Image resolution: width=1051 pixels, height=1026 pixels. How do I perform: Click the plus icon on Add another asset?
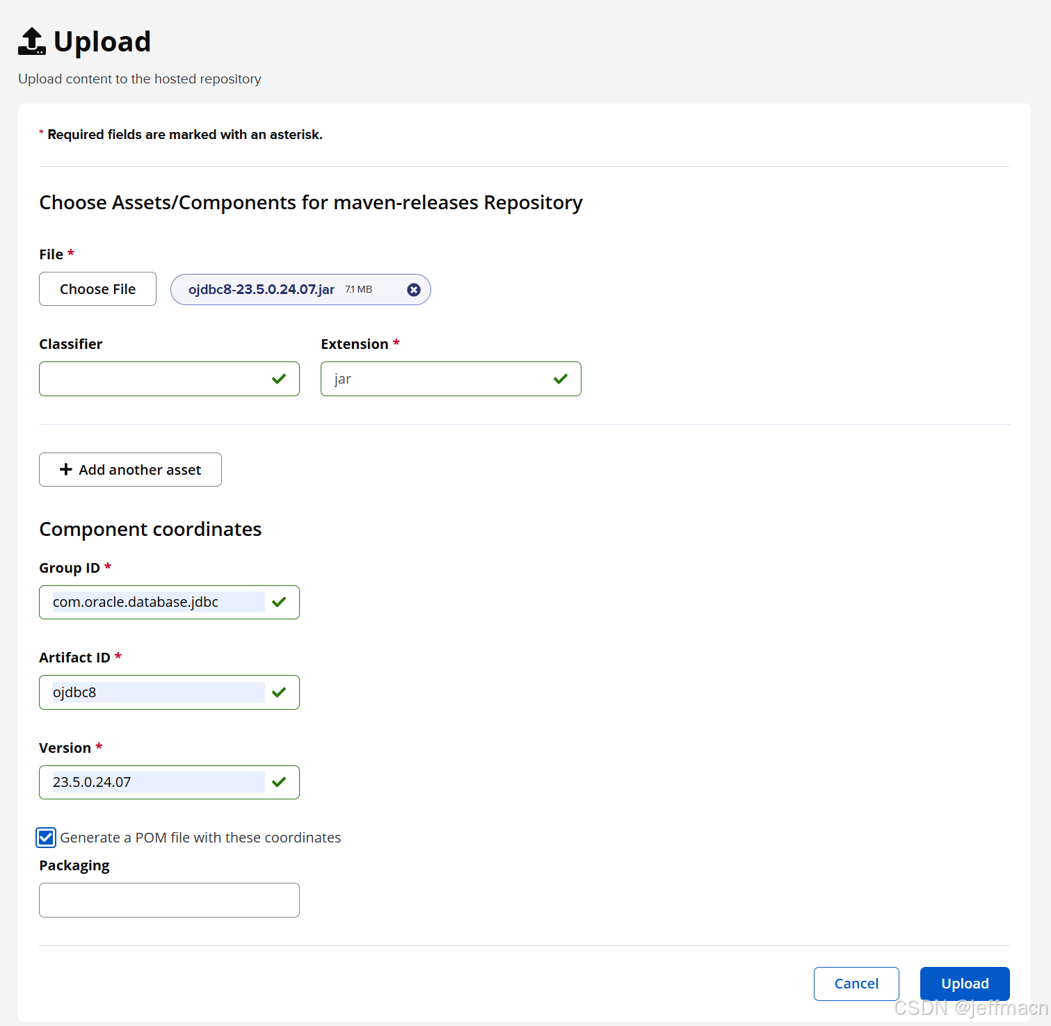click(66, 469)
